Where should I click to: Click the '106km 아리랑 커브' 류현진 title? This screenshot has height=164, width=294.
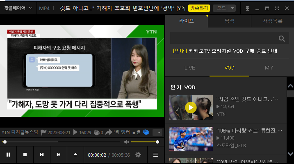click(x=249, y=130)
